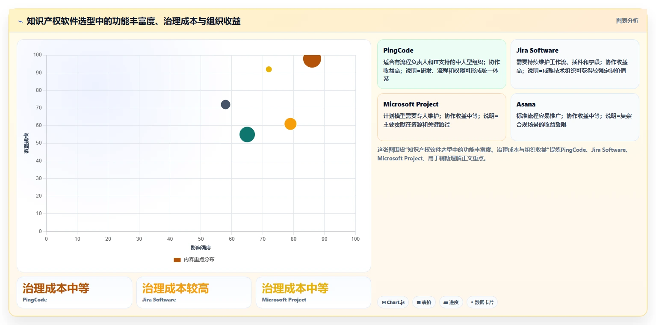
Task: Select the small yellow bubble in the chart
Action: pos(269,69)
